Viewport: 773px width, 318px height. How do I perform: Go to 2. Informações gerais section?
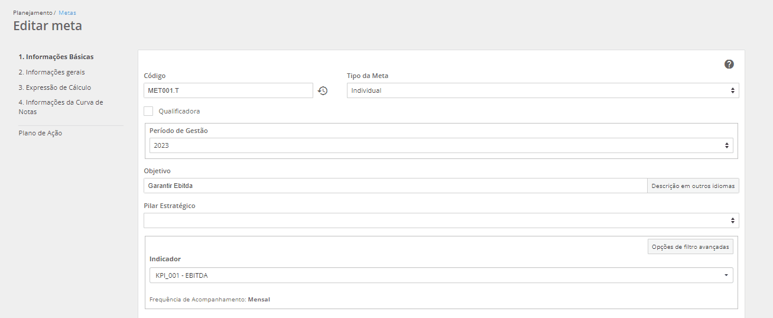pos(51,72)
